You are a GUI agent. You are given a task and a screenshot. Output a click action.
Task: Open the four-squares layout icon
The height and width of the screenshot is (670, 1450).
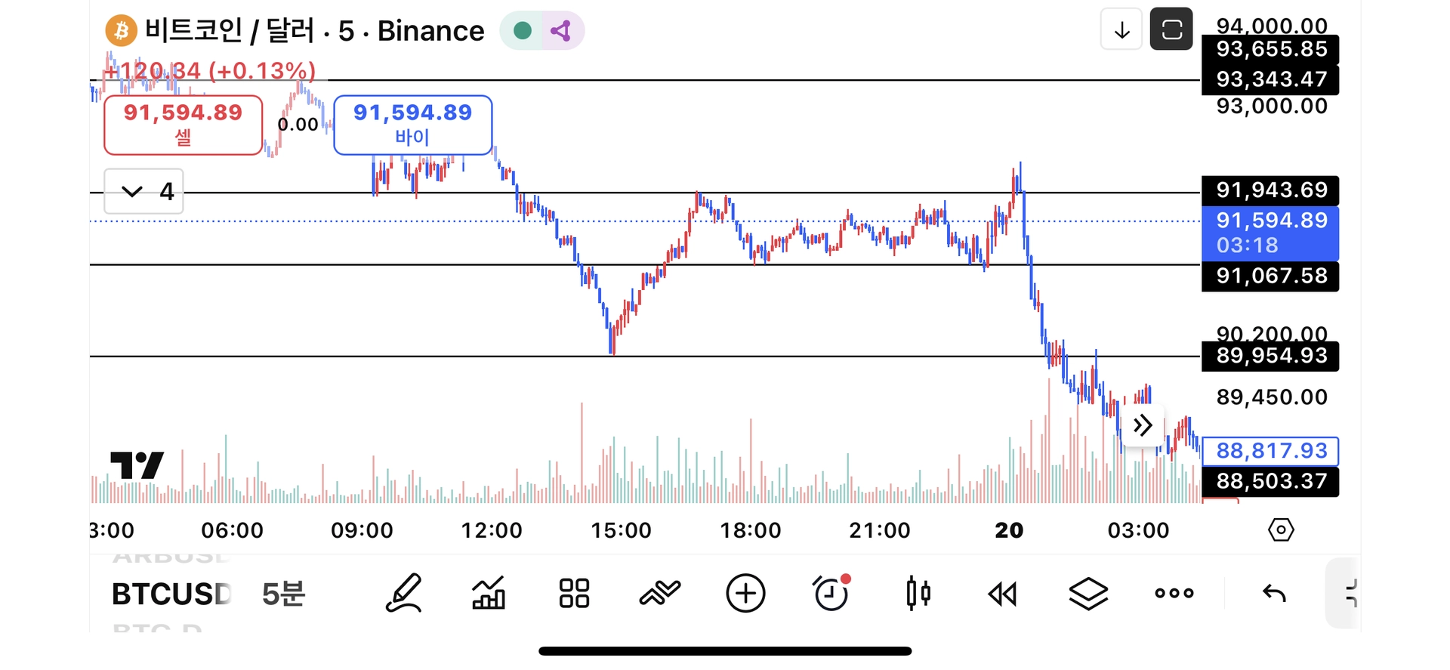(574, 594)
